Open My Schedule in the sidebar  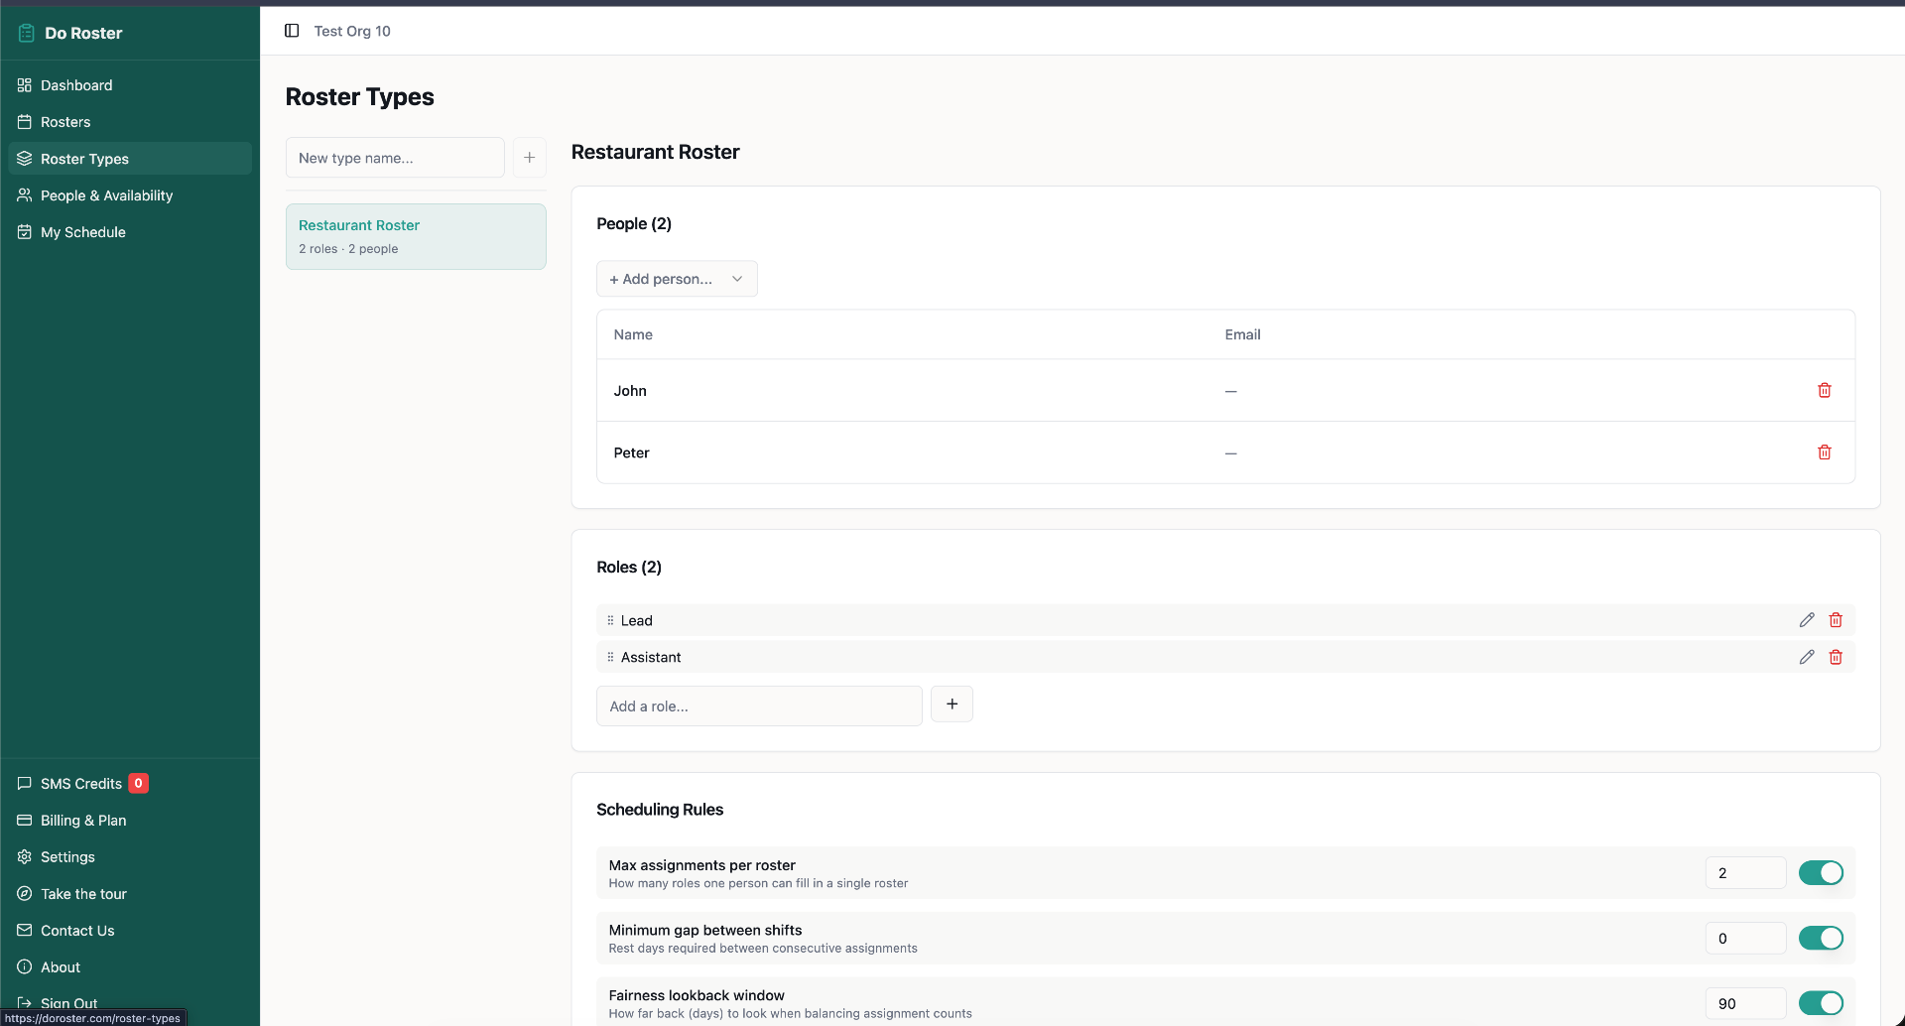pyautogui.click(x=130, y=232)
